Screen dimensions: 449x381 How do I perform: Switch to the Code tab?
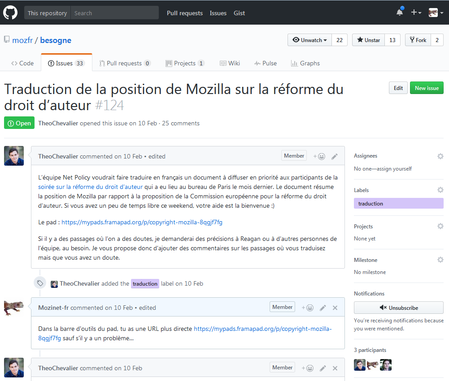[22, 63]
